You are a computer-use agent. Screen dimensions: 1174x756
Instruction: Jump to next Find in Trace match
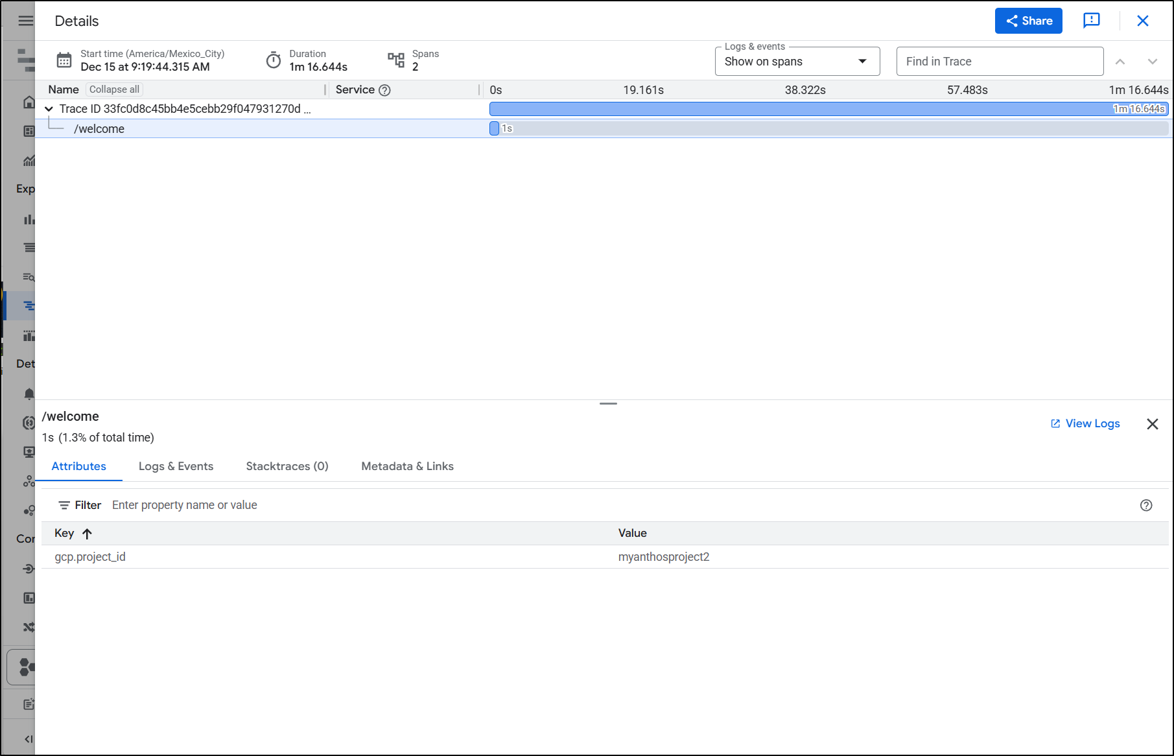[1152, 62]
